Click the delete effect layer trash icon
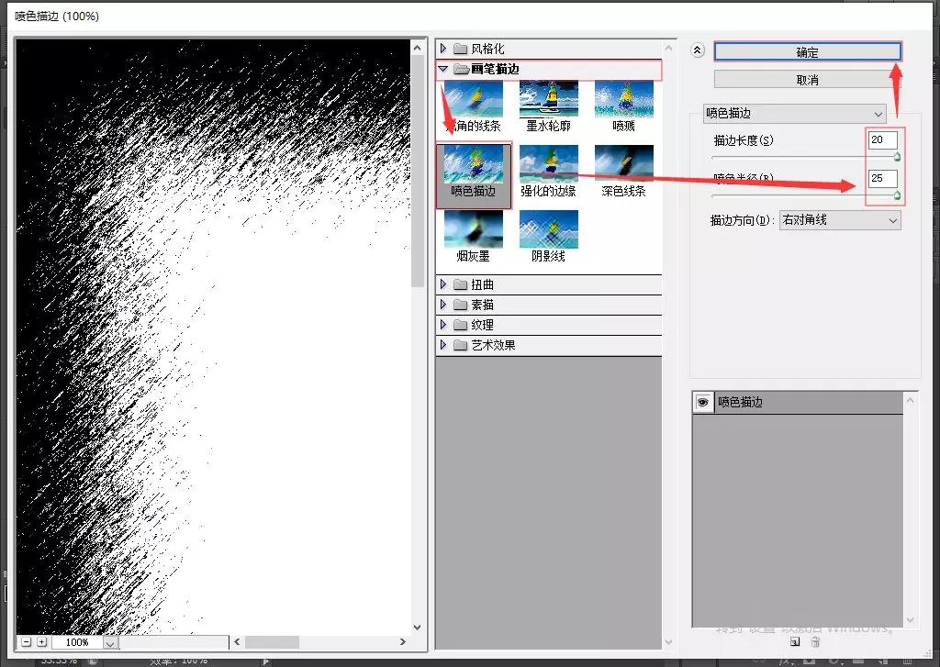 (x=816, y=642)
